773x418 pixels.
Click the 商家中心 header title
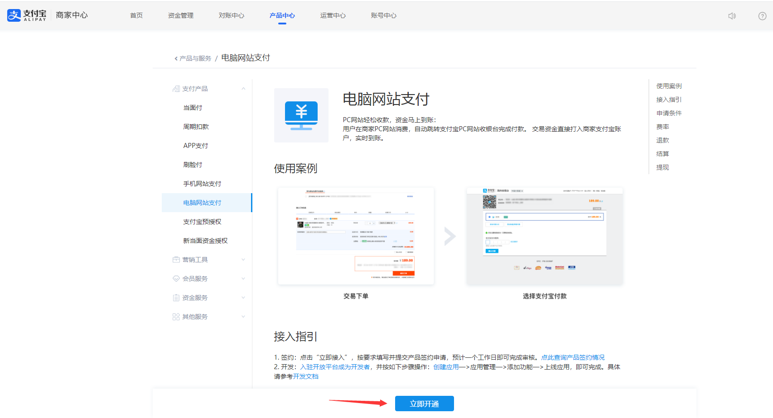click(72, 15)
